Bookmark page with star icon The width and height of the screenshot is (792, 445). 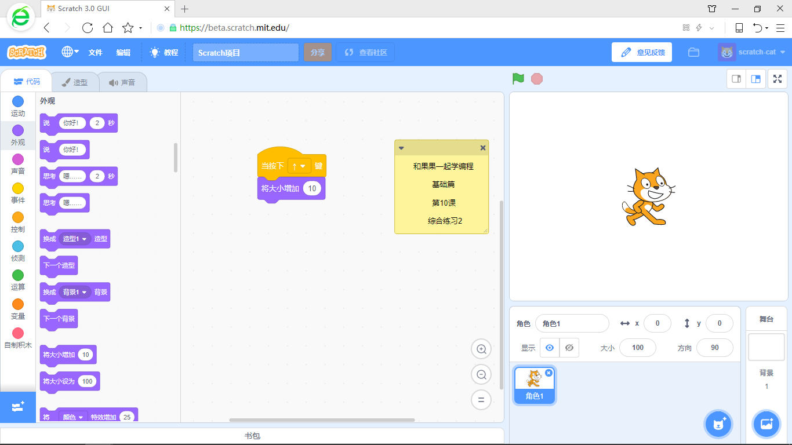(128, 28)
